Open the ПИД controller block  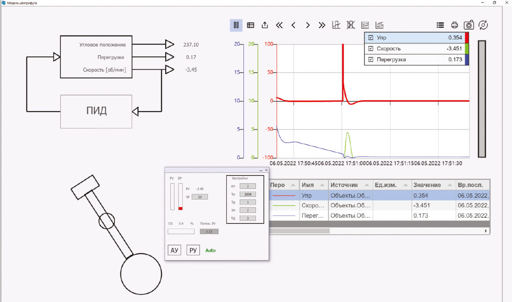click(96, 111)
